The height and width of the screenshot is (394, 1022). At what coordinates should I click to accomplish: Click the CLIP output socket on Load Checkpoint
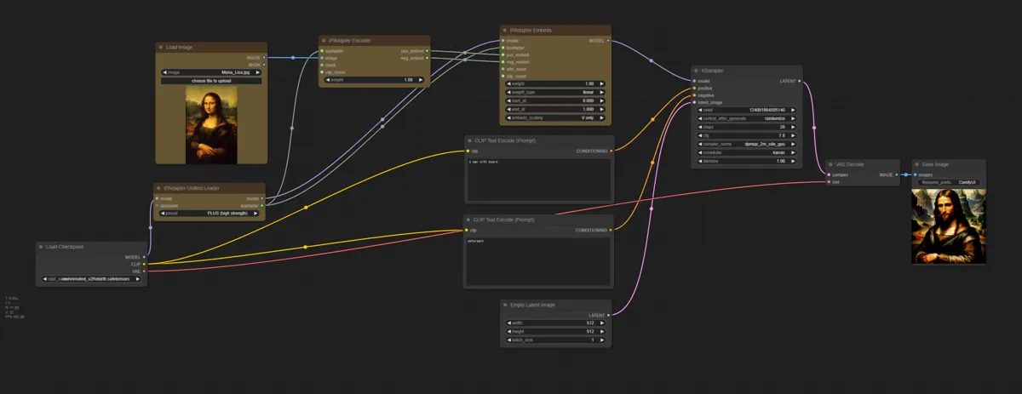coord(145,264)
